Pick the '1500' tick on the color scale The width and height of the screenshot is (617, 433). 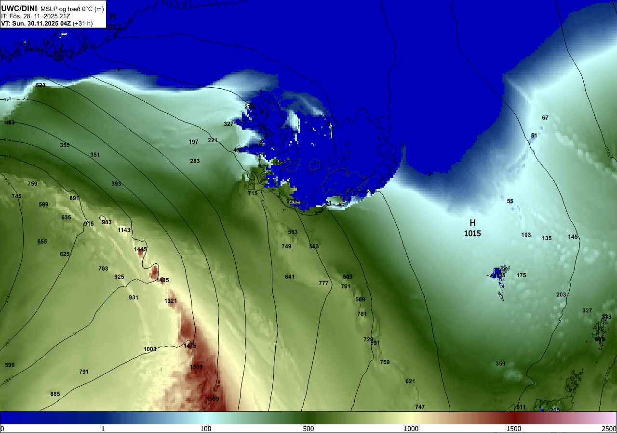tap(513, 429)
